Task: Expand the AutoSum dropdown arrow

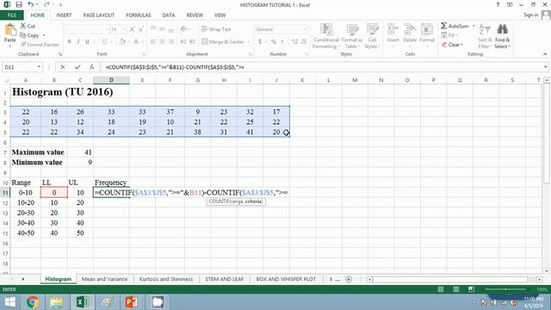Action: pyautogui.click(x=474, y=26)
